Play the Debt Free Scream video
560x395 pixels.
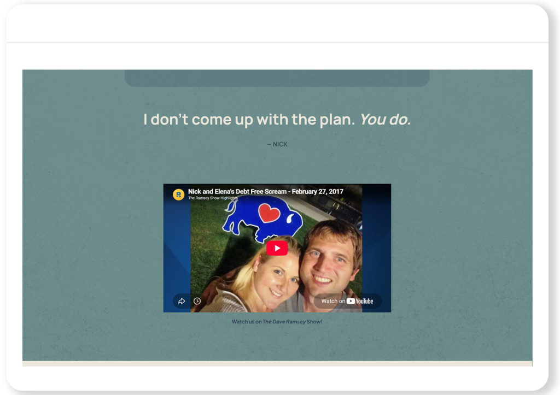coord(277,249)
